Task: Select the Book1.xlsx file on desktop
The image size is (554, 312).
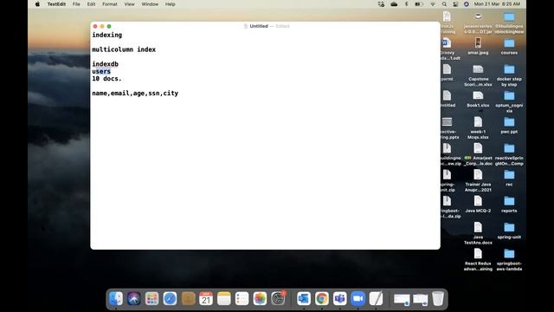Action: [x=478, y=99]
